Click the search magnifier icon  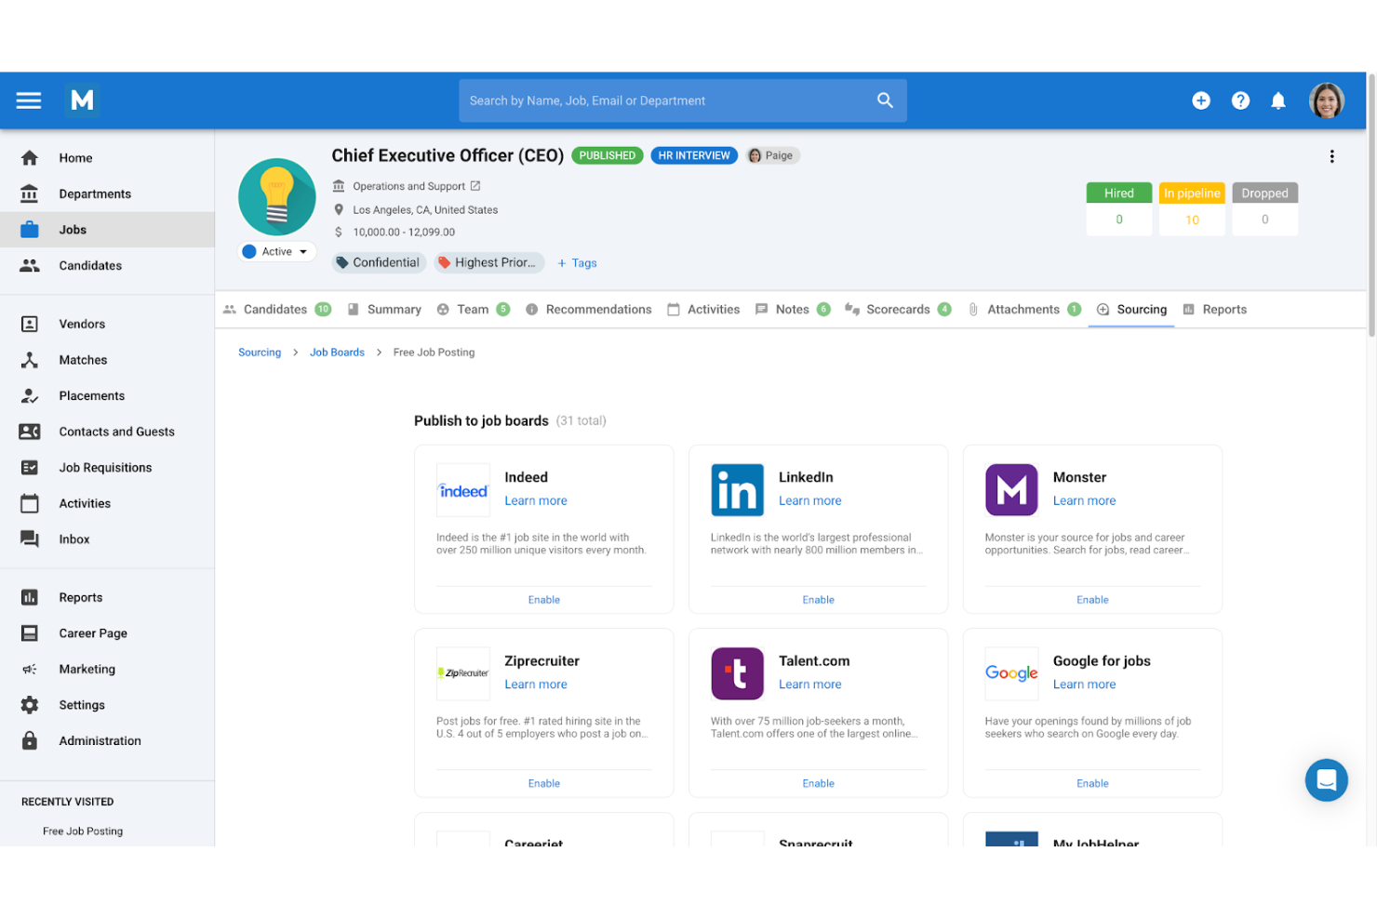point(885,100)
